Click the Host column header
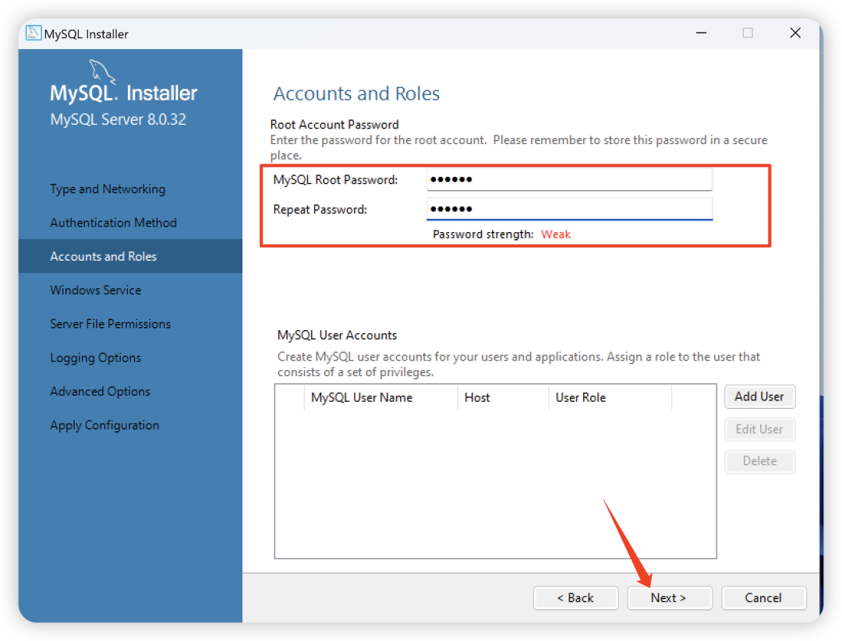Image resolution: width=842 pixels, height=641 pixels. [503, 397]
